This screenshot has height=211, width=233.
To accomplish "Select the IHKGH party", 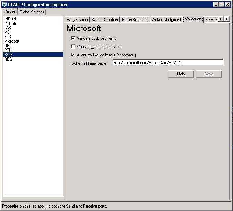I will click(x=33, y=19).
